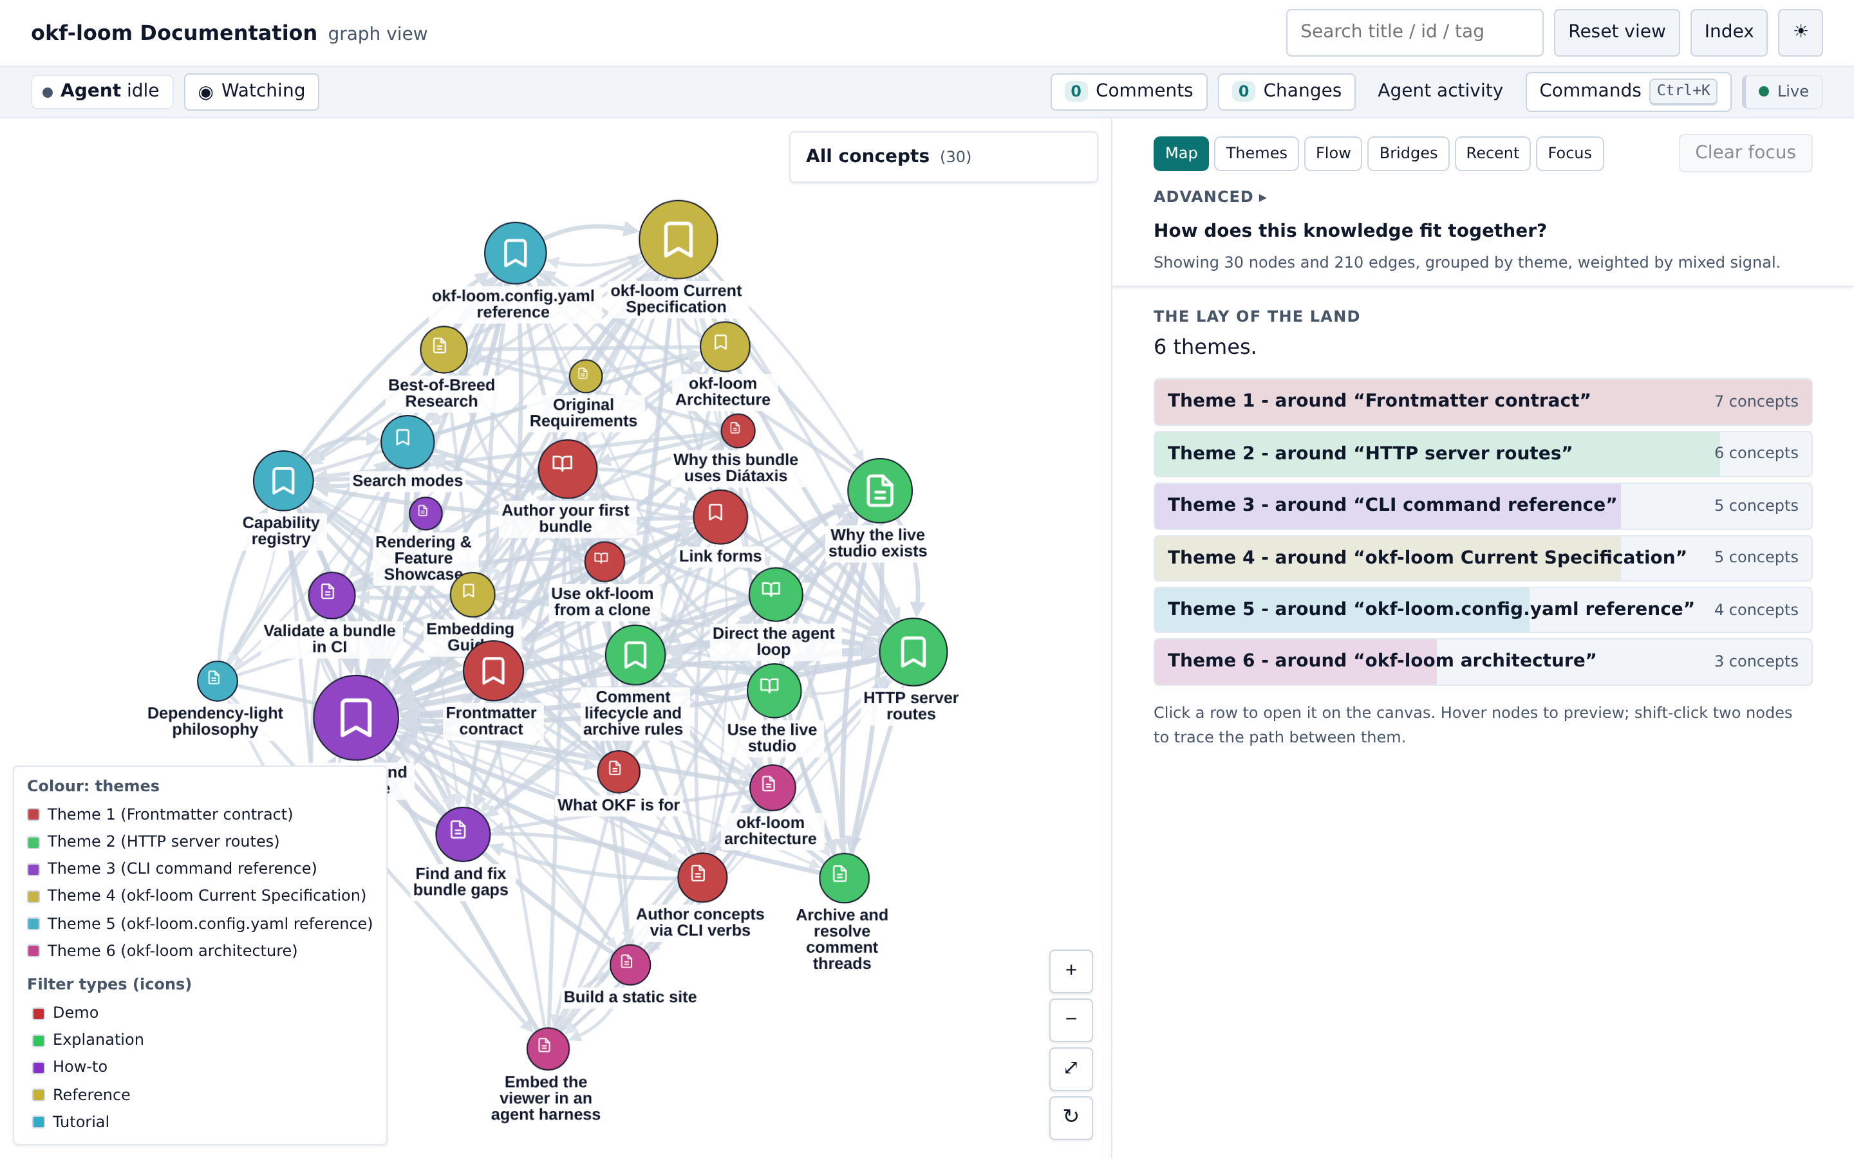Switch to the Recent tab
This screenshot has width=1854, height=1158.
[x=1492, y=153]
